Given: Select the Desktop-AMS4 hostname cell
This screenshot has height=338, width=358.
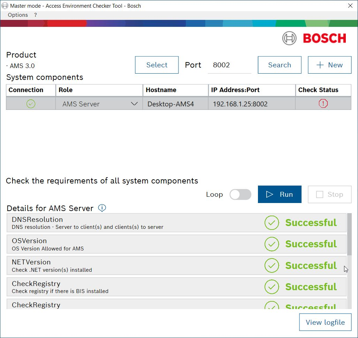Looking at the screenshot, I should [175, 104].
